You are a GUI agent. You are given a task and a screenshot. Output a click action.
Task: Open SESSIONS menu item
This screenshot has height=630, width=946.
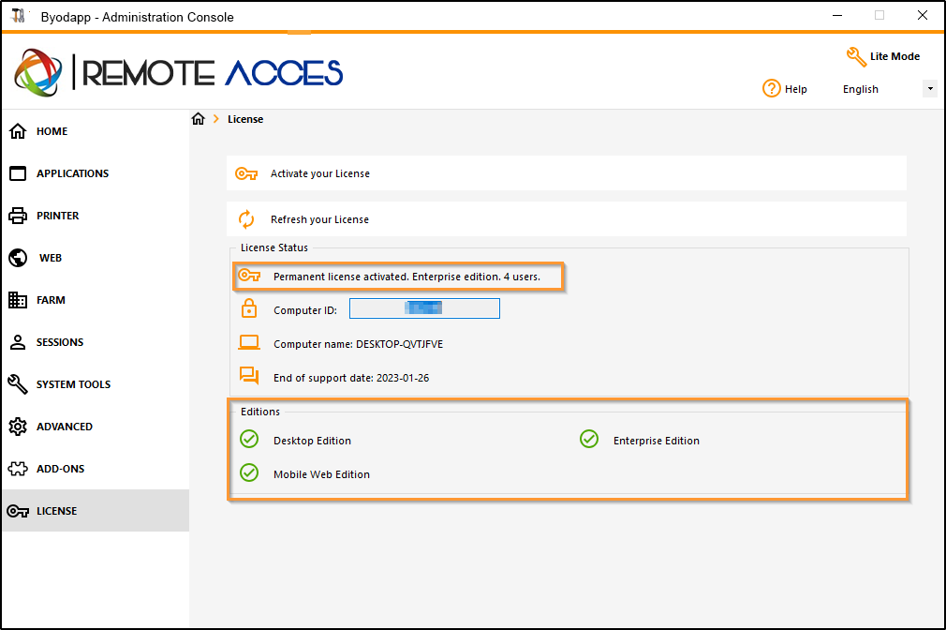pos(96,342)
